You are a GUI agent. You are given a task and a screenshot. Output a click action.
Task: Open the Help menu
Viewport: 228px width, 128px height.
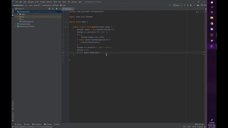coord(80,2)
